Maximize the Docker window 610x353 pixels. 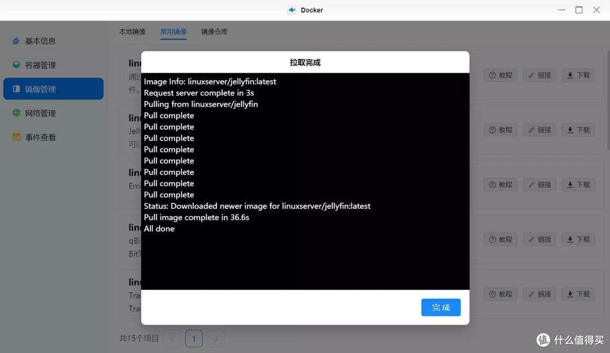click(579, 10)
